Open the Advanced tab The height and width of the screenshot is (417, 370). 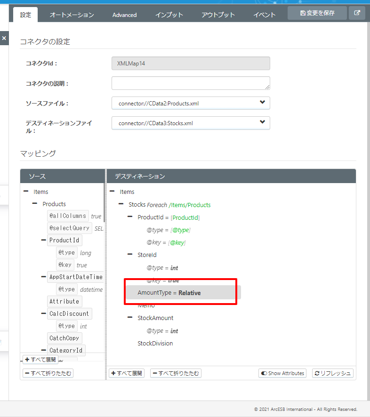[x=124, y=15]
